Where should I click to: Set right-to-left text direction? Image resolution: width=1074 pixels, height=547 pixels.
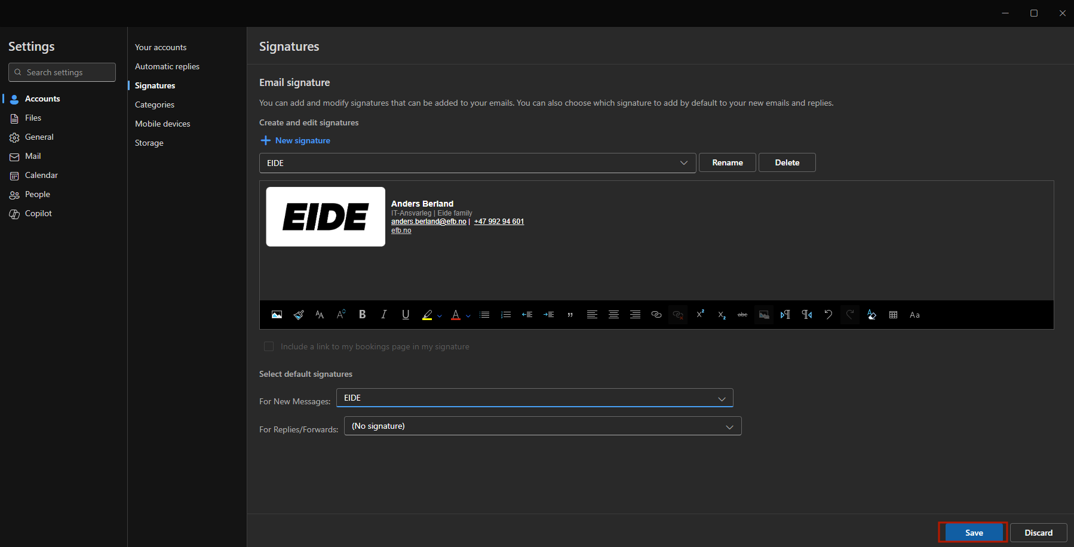tap(807, 315)
